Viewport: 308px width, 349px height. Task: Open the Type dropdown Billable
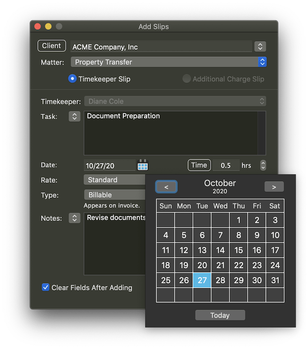(115, 195)
